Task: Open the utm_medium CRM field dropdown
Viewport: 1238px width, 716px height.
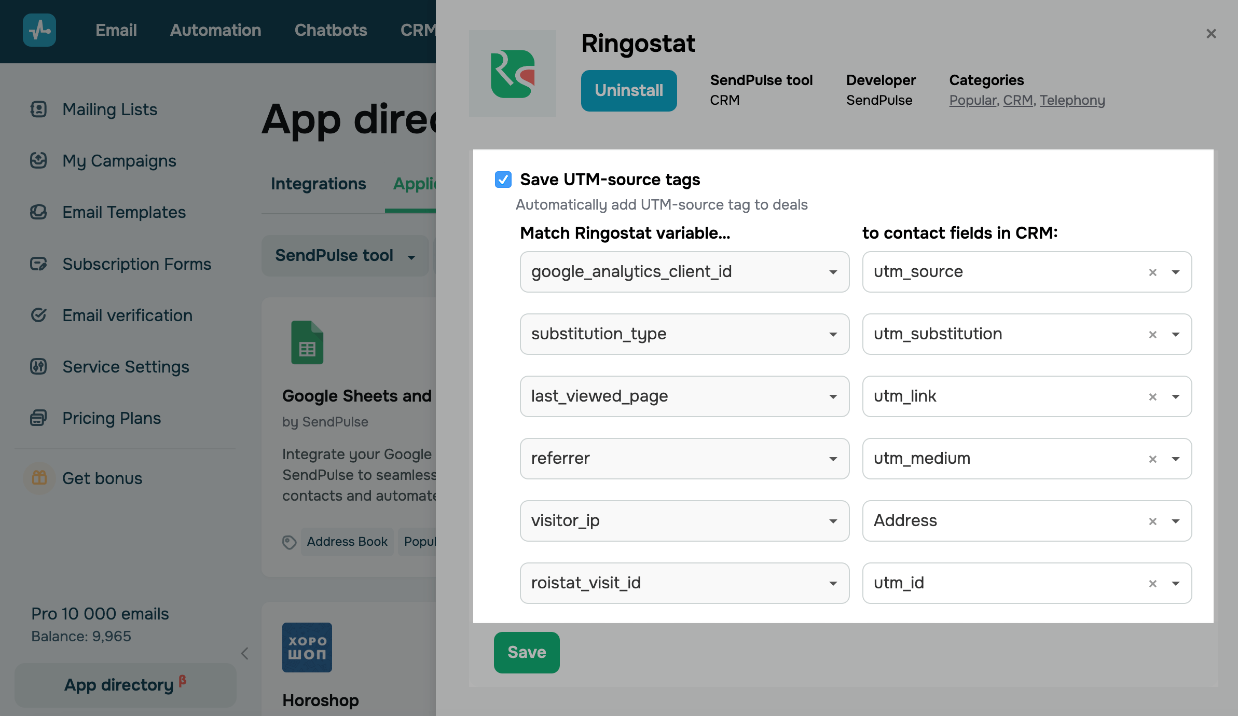Action: 1175,459
